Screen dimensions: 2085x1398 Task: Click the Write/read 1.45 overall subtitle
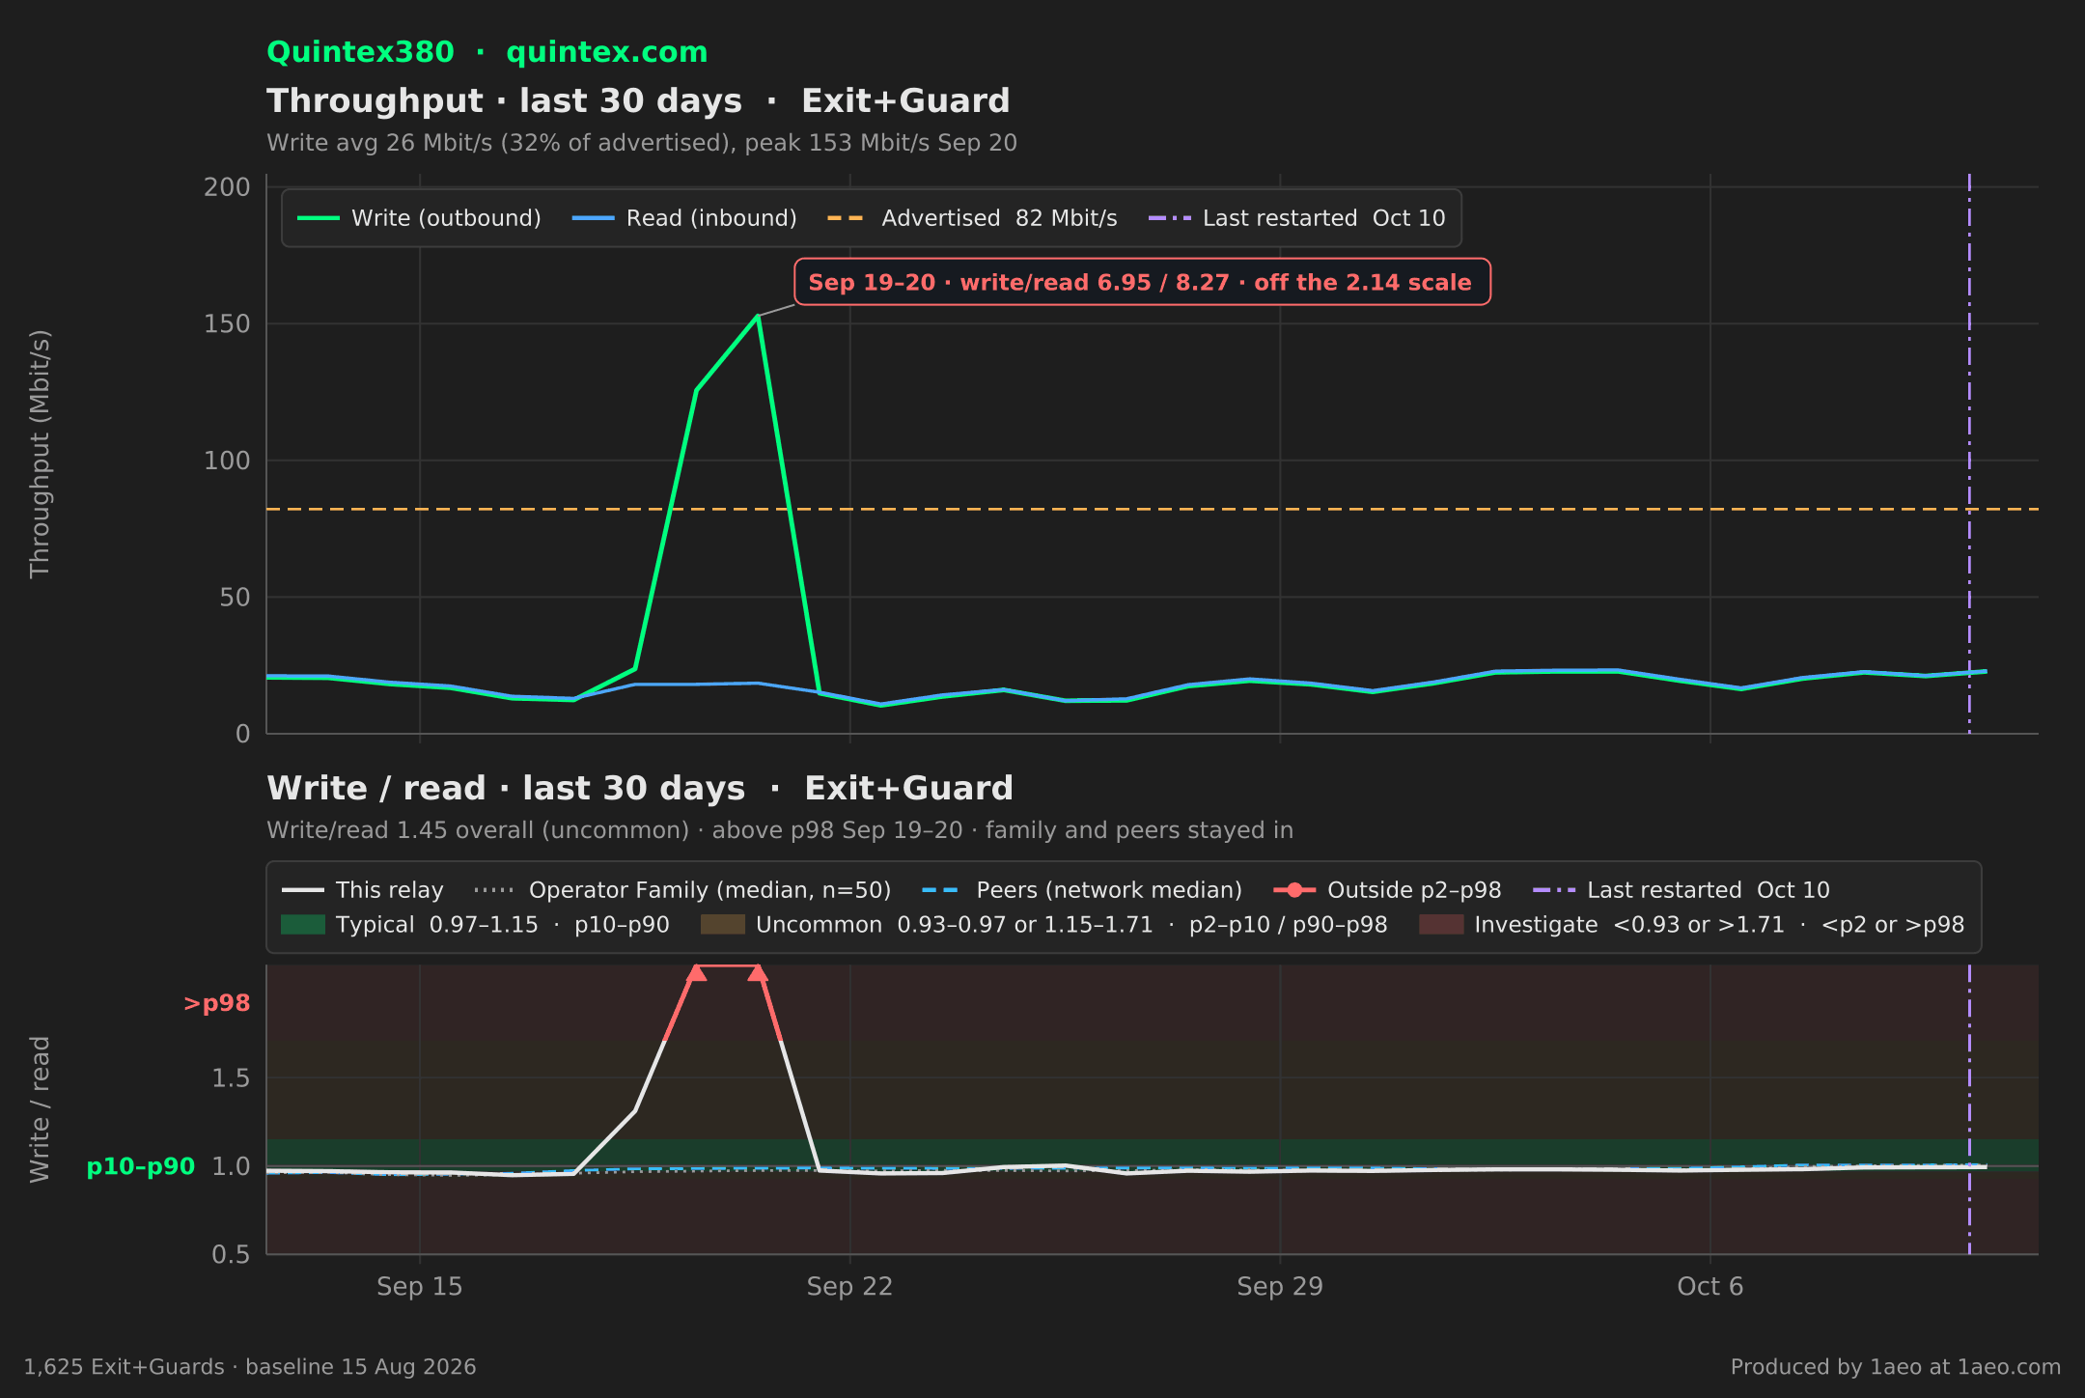(x=780, y=830)
